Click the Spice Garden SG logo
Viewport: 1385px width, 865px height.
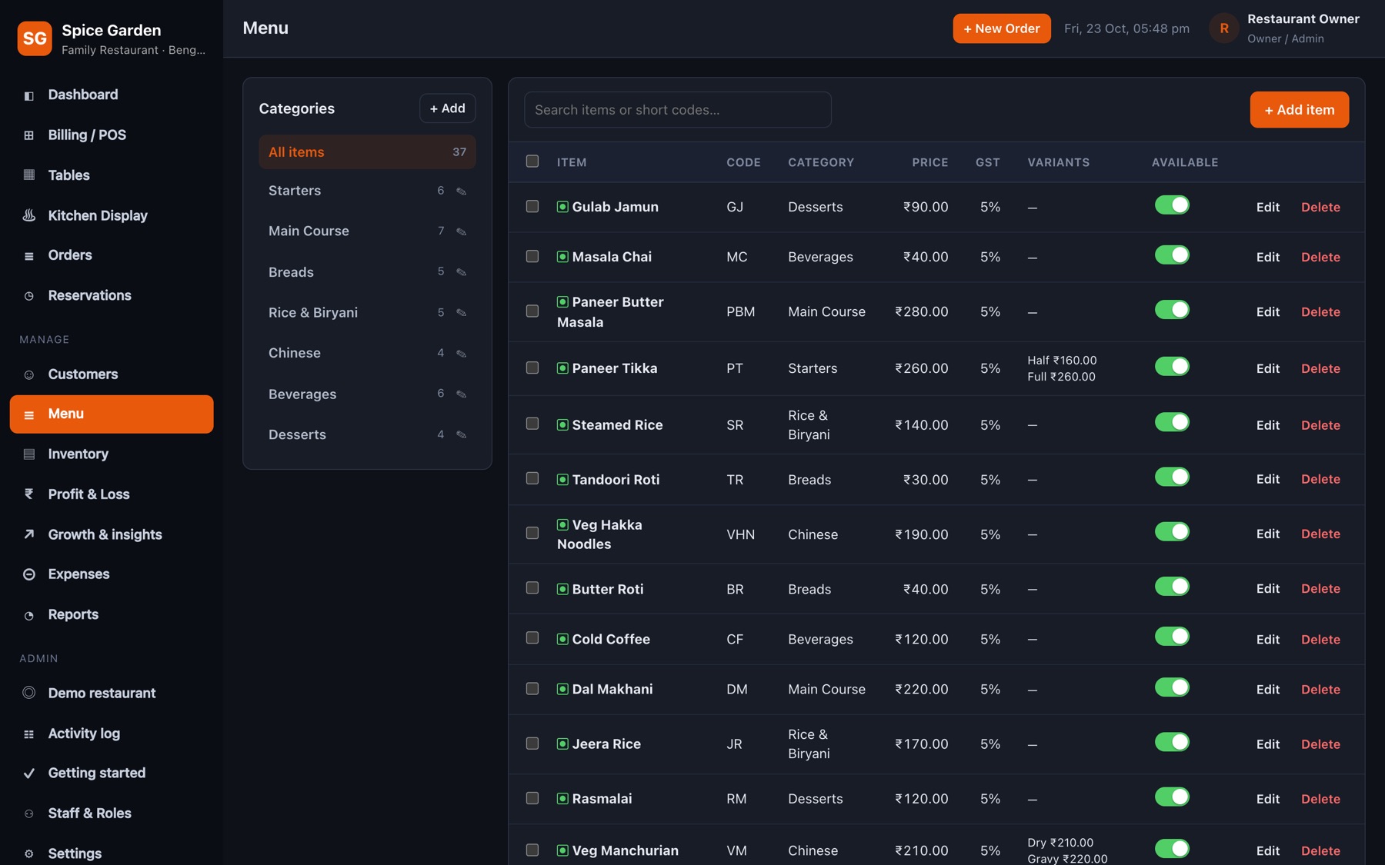tap(35, 38)
